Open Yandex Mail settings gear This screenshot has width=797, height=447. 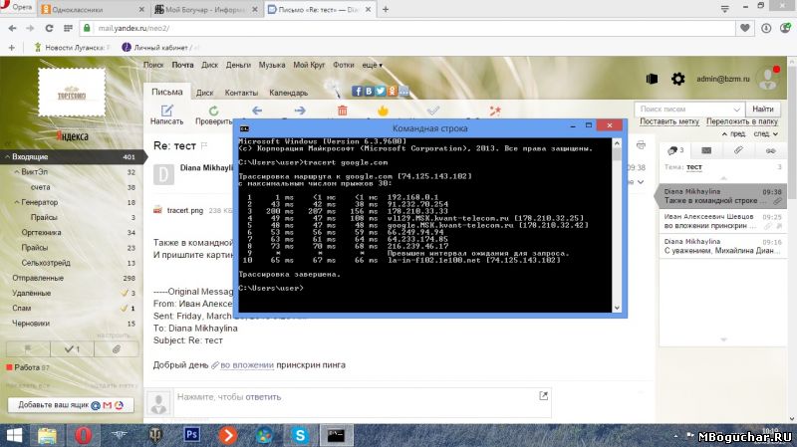(678, 79)
